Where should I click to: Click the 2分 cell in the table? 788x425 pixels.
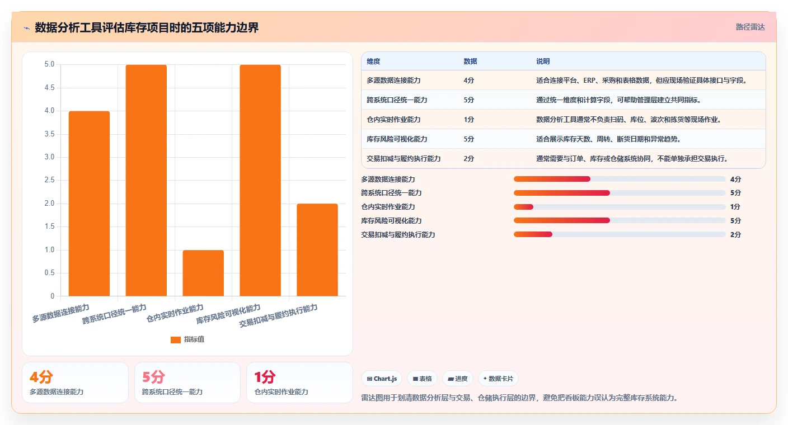click(469, 159)
